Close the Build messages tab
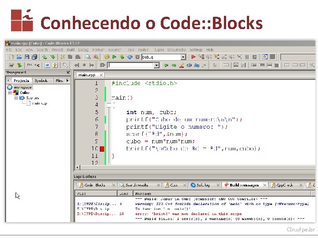 coord(265,185)
